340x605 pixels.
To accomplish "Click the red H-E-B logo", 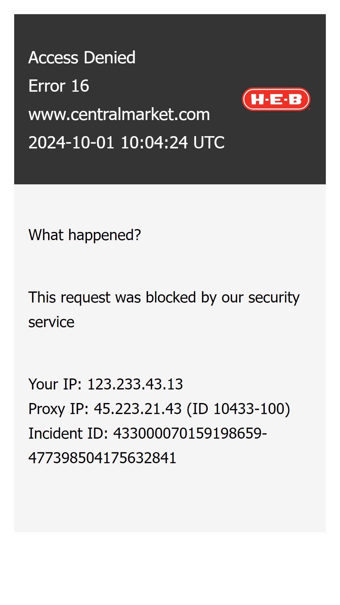I will click(x=276, y=99).
